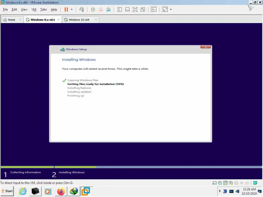Click inside the VM display area
263x197 pixels.
click(x=131, y=101)
